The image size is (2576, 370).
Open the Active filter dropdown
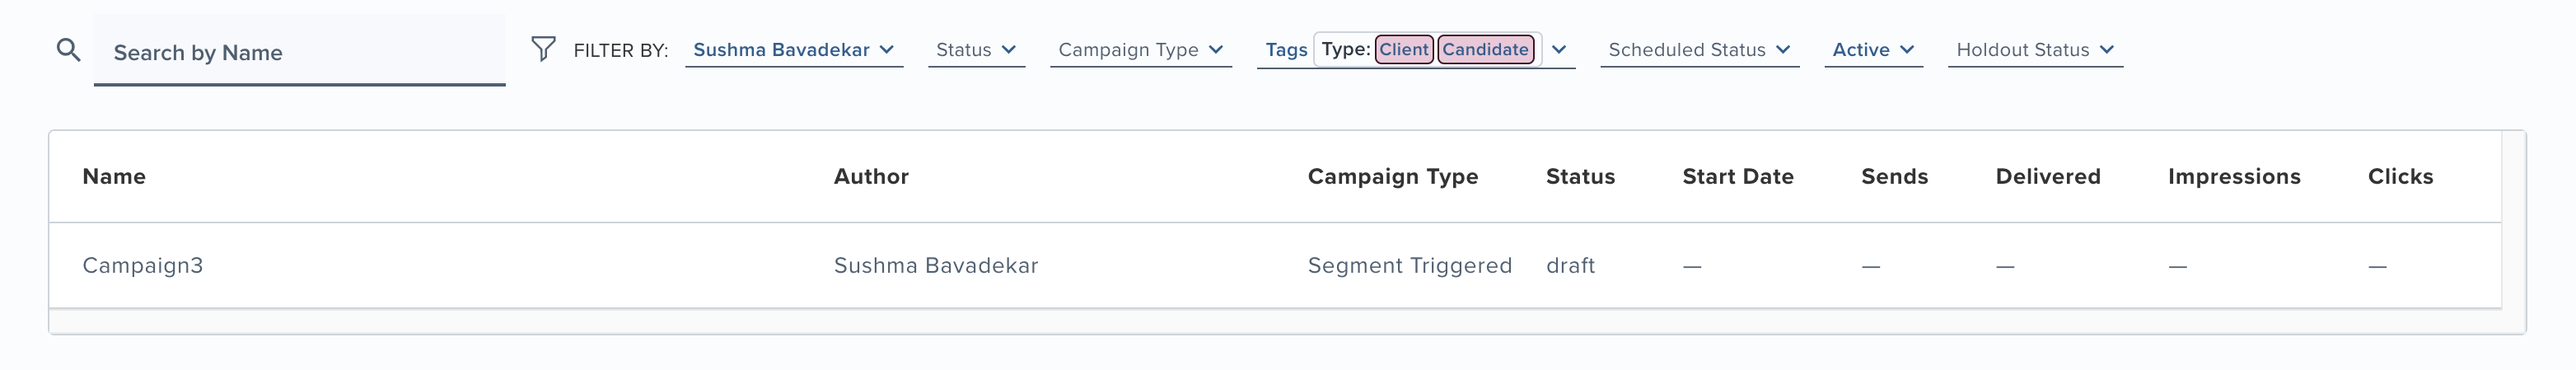click(x=1873, y=50)
